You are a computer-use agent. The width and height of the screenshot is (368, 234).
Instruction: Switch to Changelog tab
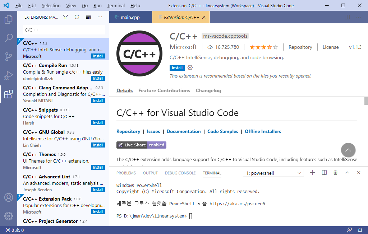208,90
